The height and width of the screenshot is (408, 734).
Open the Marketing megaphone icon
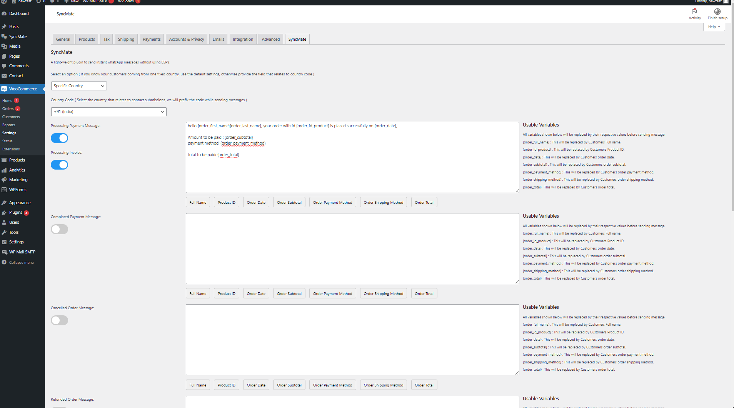pos(4,180)
